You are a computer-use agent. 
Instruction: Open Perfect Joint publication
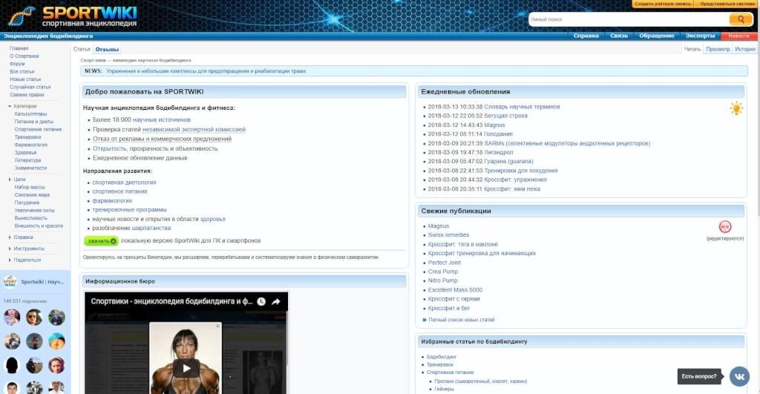[x=444, y=263]
